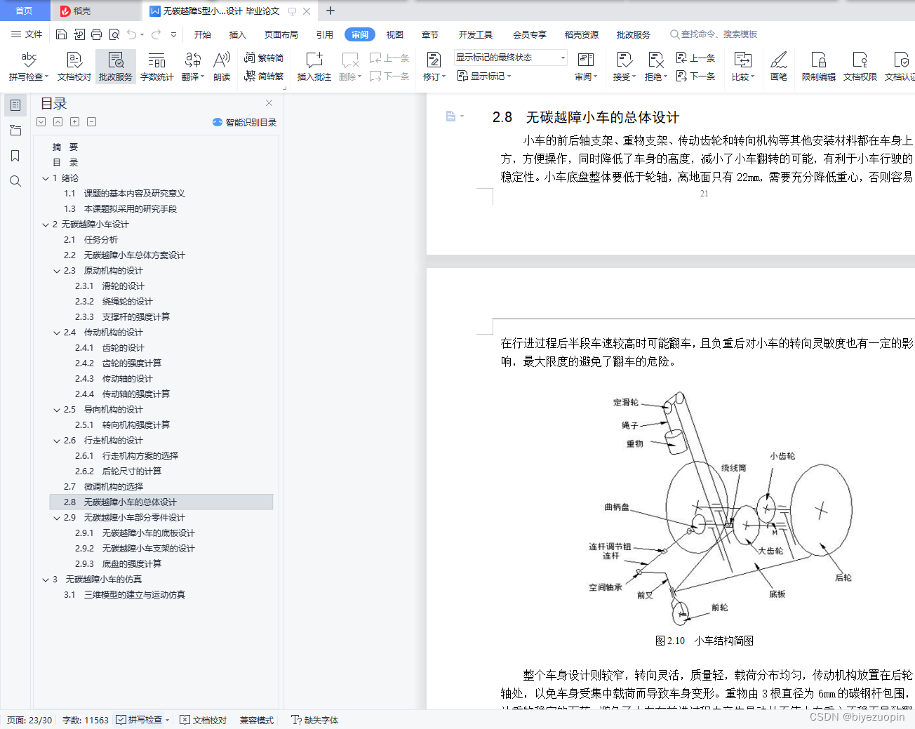Click the undo arrow icon

(x=132, y=34)
